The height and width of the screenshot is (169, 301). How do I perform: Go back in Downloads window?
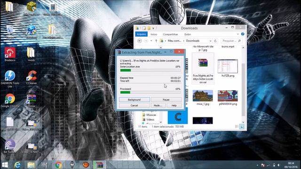click(x=140, y=41)
